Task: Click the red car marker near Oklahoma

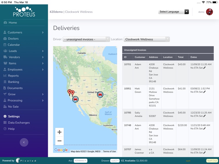Action: (x=100, y=95)
